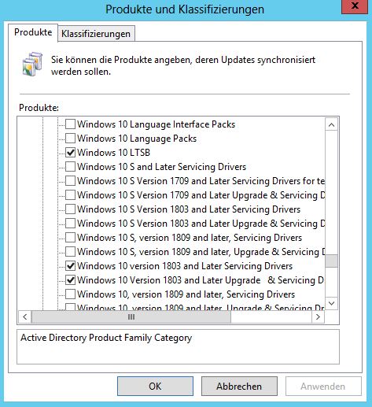
Task: Select the Windows 10 LTSB tree entry text
Action: click(x=113, y=153)
